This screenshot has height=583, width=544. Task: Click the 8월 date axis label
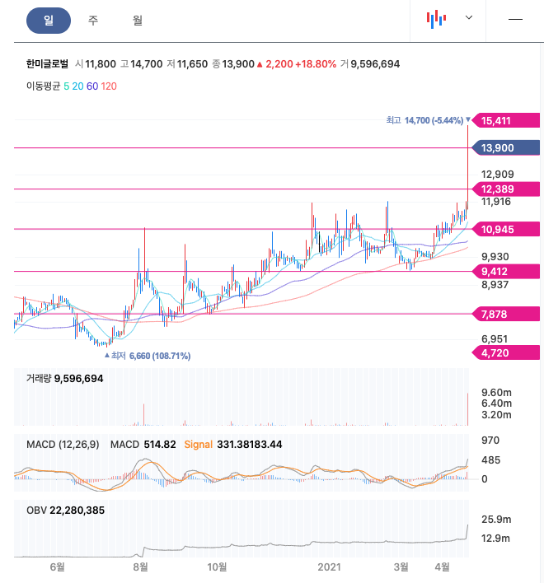[x=140, y=567]
